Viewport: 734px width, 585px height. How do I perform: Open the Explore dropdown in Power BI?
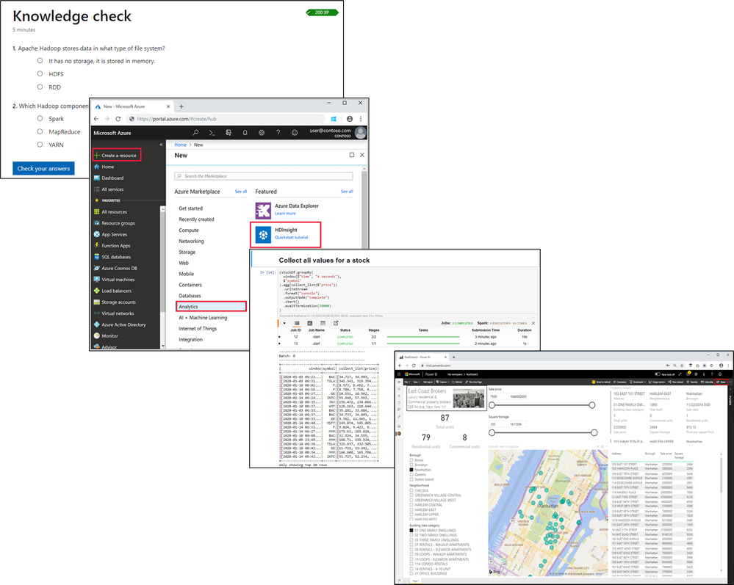442,382
